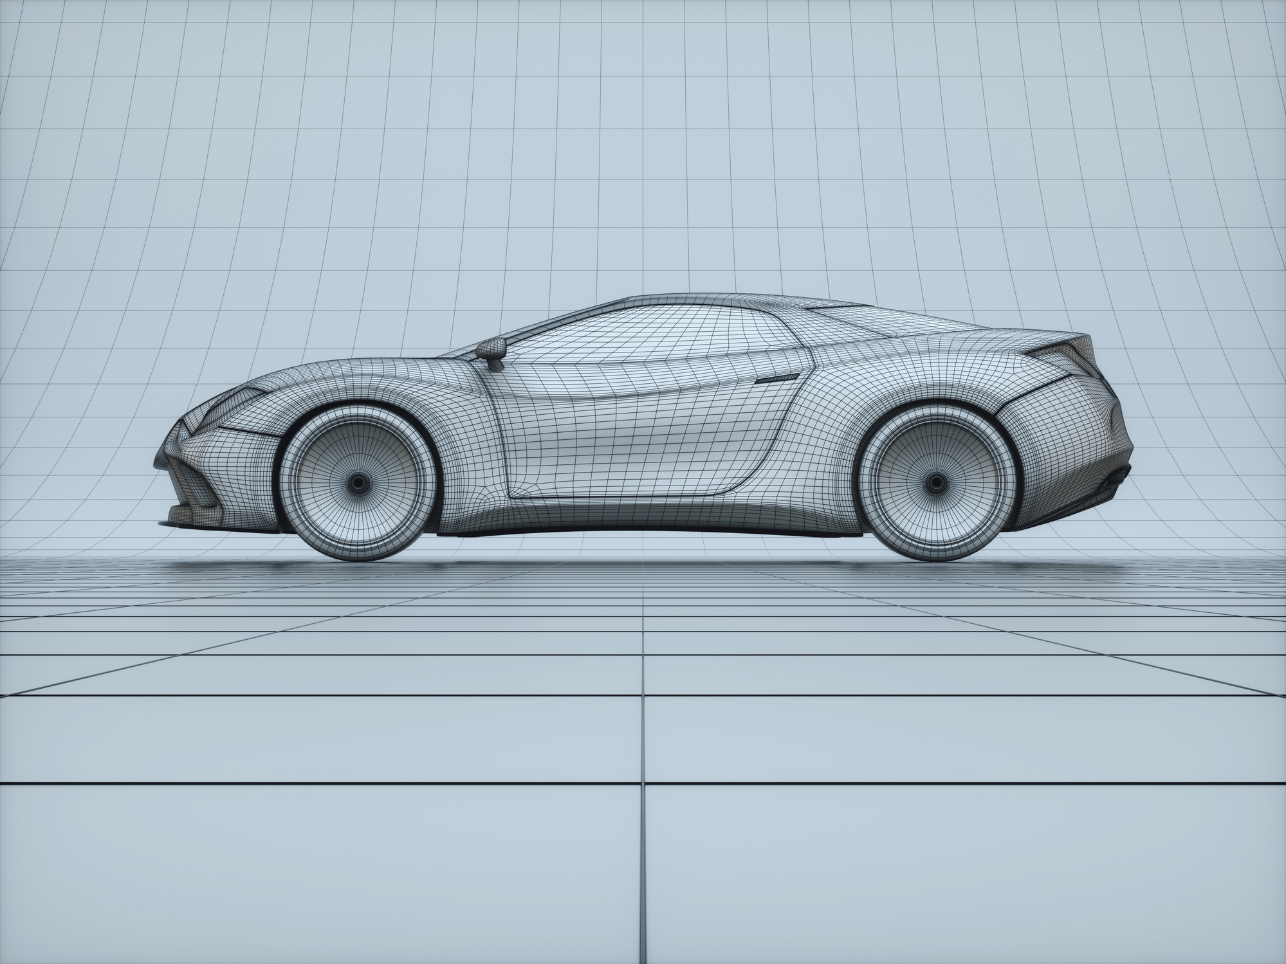Click the curved grid wall above car
This screenshot has height=964, width=1286.
tap(643, 161)
